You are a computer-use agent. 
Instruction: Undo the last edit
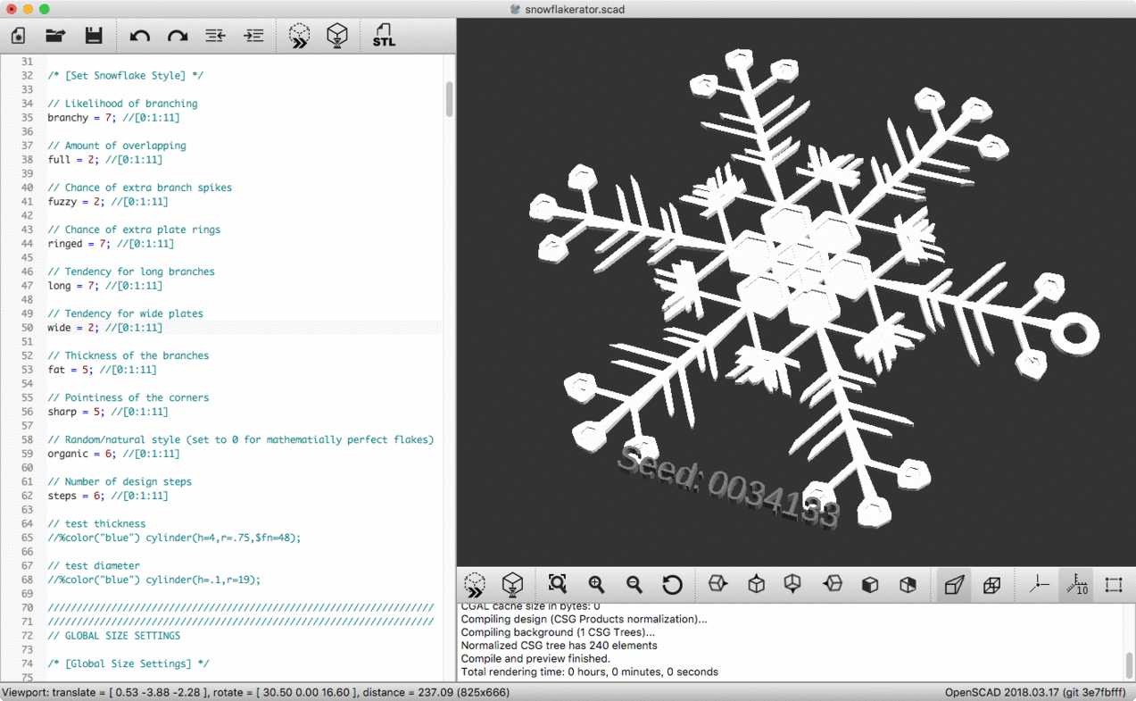(140, 36)
